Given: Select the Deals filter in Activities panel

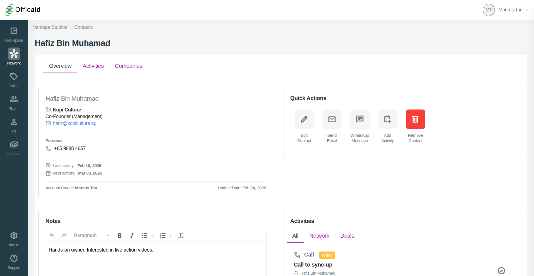Looking at the screenshot, I should pyautogui.click(x=347, y=236).
